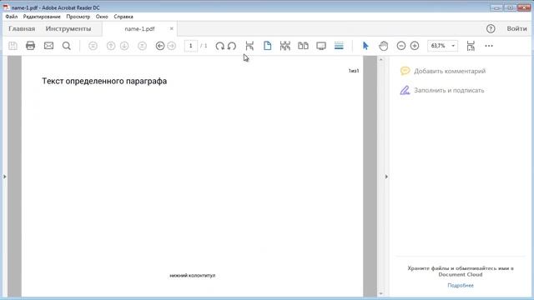Show next page arrow icon

(124, 46)
